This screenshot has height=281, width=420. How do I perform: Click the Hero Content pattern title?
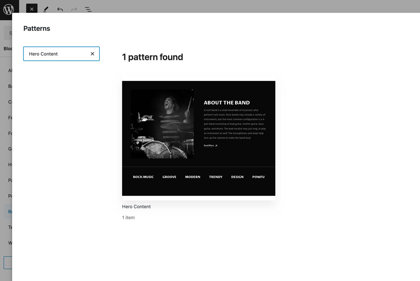point(136,207)
